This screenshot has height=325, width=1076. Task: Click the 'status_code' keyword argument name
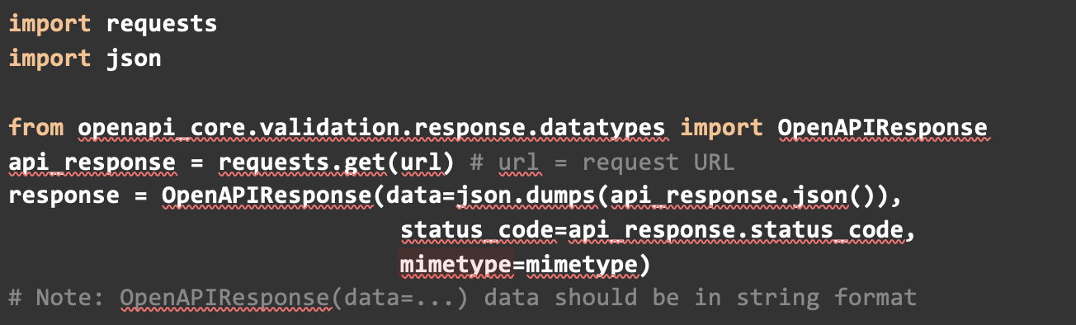tap(476, 233)
